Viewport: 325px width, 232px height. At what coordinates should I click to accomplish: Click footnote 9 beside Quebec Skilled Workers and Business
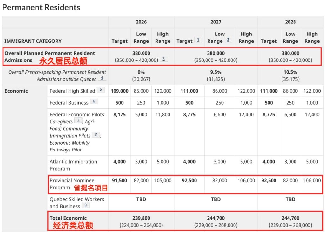(85, 205)
